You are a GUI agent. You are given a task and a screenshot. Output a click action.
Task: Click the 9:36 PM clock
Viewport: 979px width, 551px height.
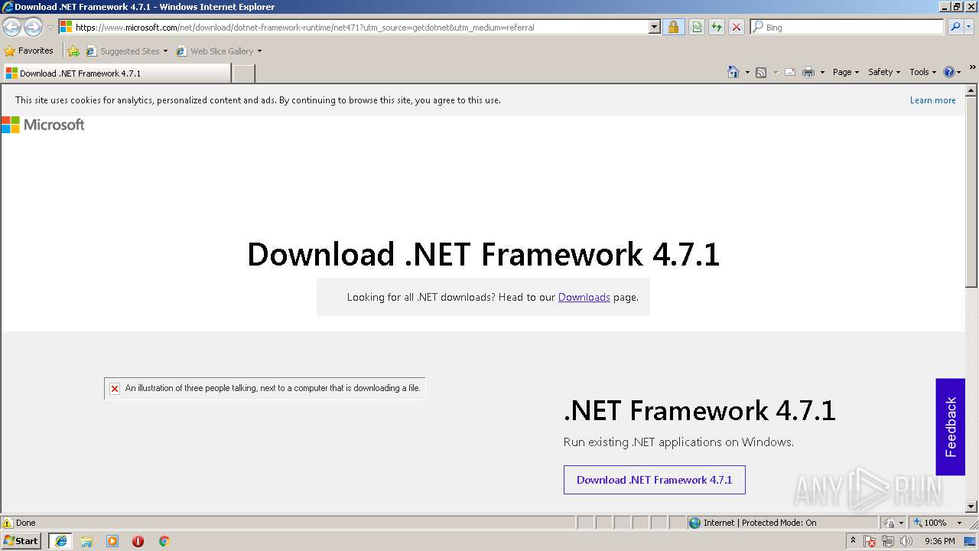point(939,541)
